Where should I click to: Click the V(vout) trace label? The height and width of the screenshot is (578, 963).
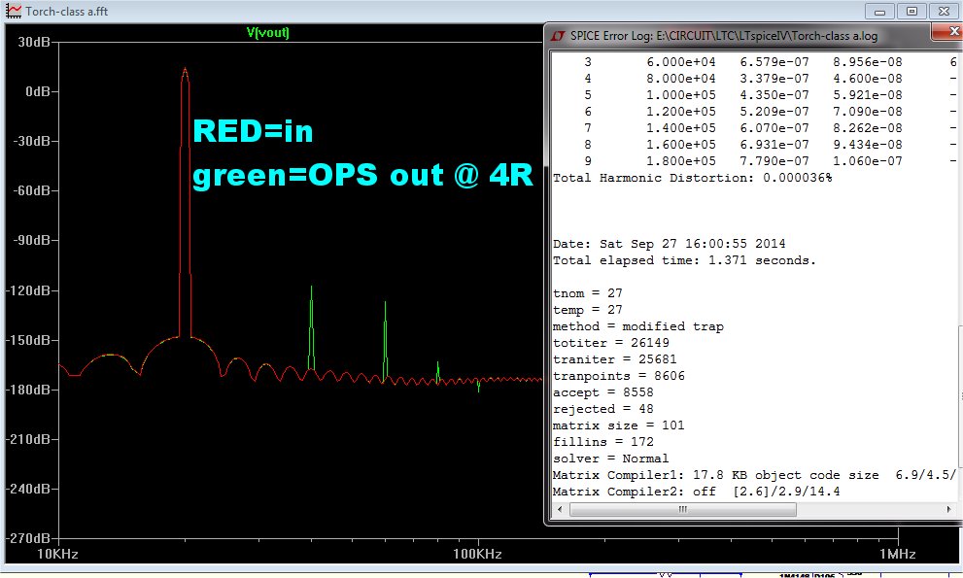(x=268, y=32)
